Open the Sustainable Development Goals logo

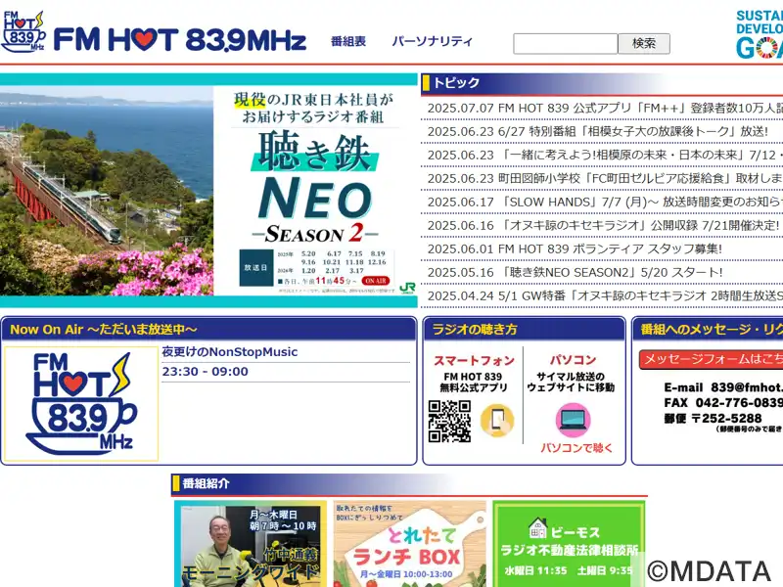760,34
